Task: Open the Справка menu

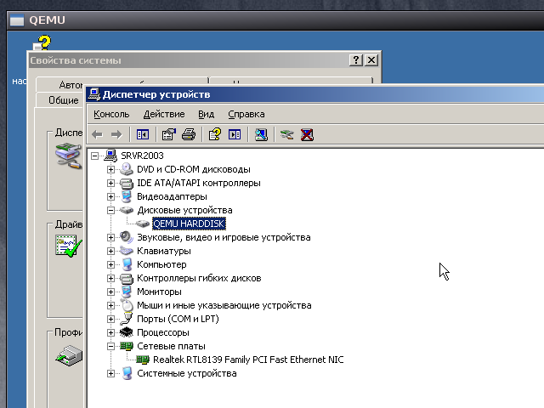Action: 246,114
